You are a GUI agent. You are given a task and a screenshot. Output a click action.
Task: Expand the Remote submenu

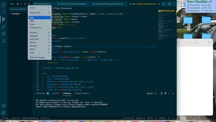coord(39,46)
